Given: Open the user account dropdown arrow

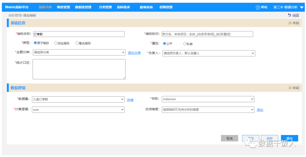Looking at the screenshot, I should [x=301, y=7].
